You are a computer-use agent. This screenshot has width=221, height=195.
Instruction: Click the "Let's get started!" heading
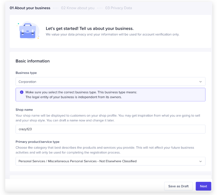tap(89, 29)
